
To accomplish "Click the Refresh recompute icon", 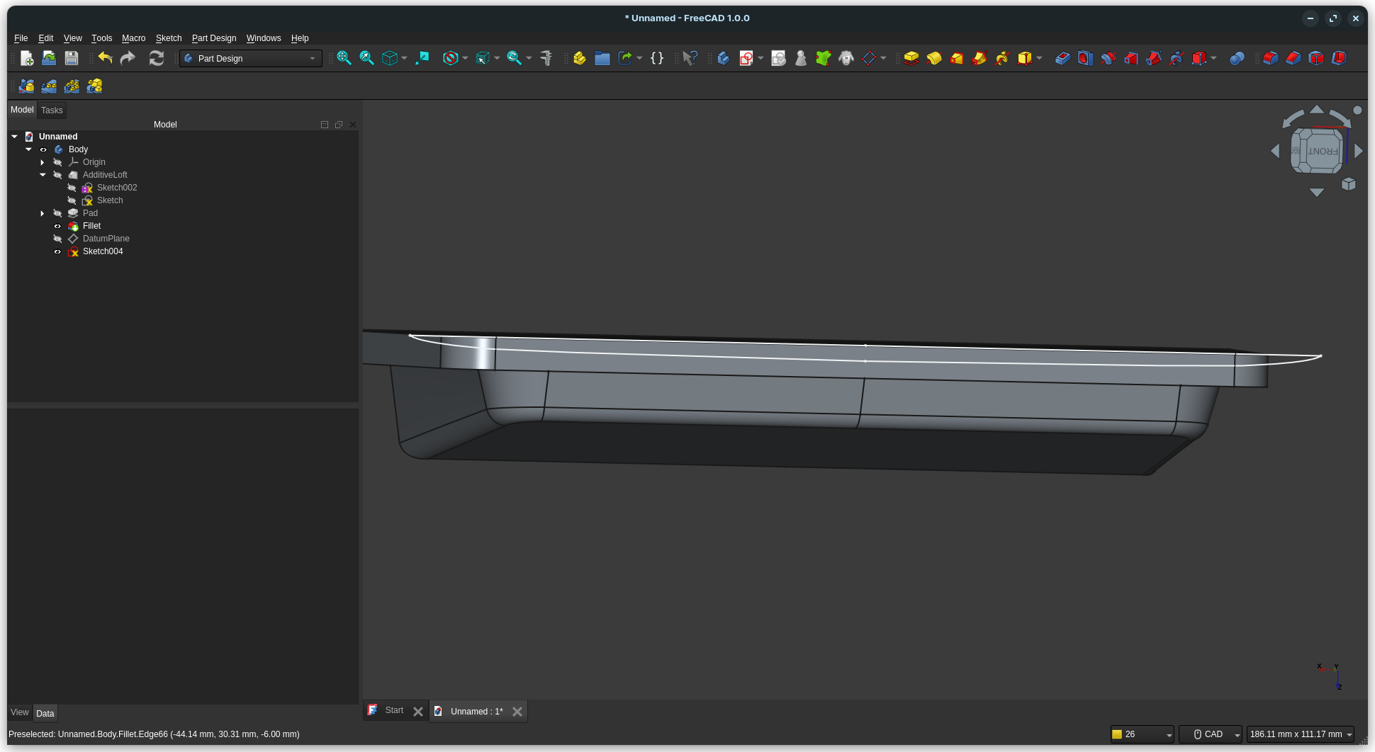I will [156, 58].
